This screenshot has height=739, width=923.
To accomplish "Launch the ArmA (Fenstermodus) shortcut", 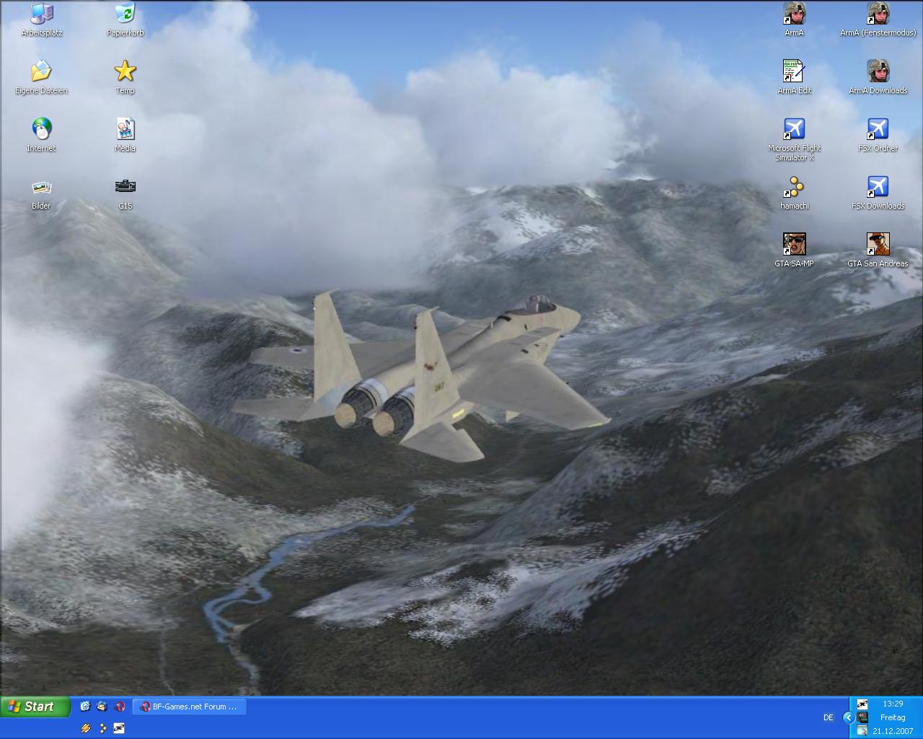I will pos(878,14).
